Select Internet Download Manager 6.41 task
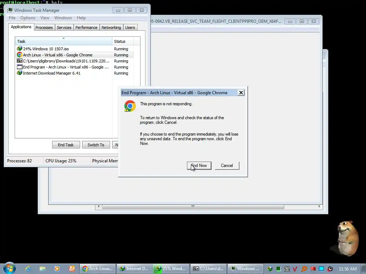Image resolution: width=366 pixels, height=274 pixels. pyautogui.click(x=74, y=73)
